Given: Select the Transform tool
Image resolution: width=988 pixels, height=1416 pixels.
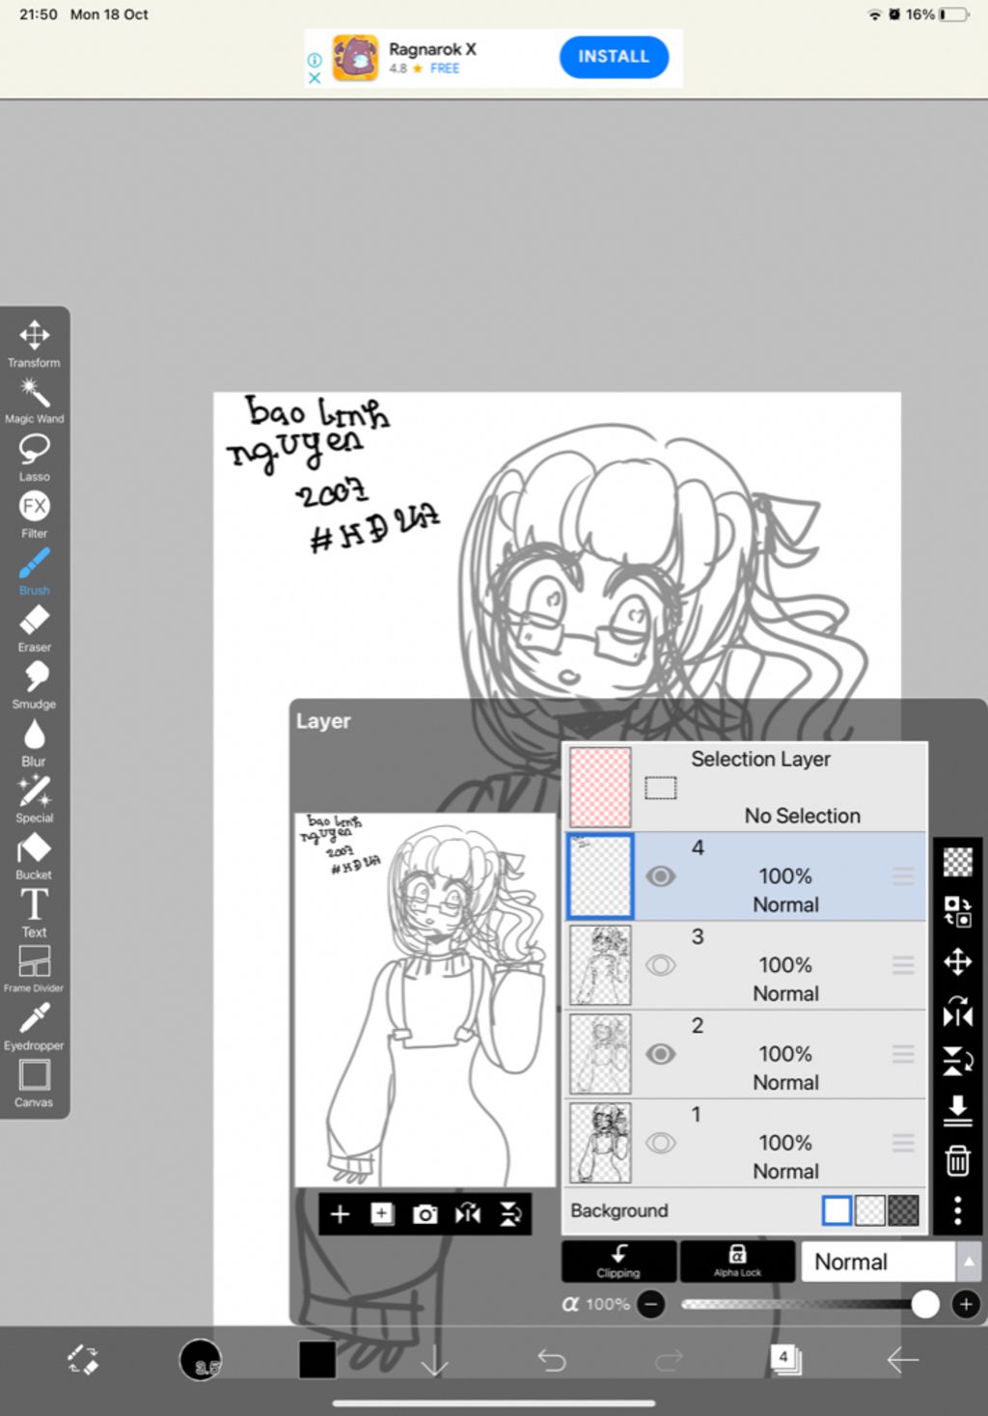Looking at the screenshot, I should pyautogui.click(x=34, y=344).
